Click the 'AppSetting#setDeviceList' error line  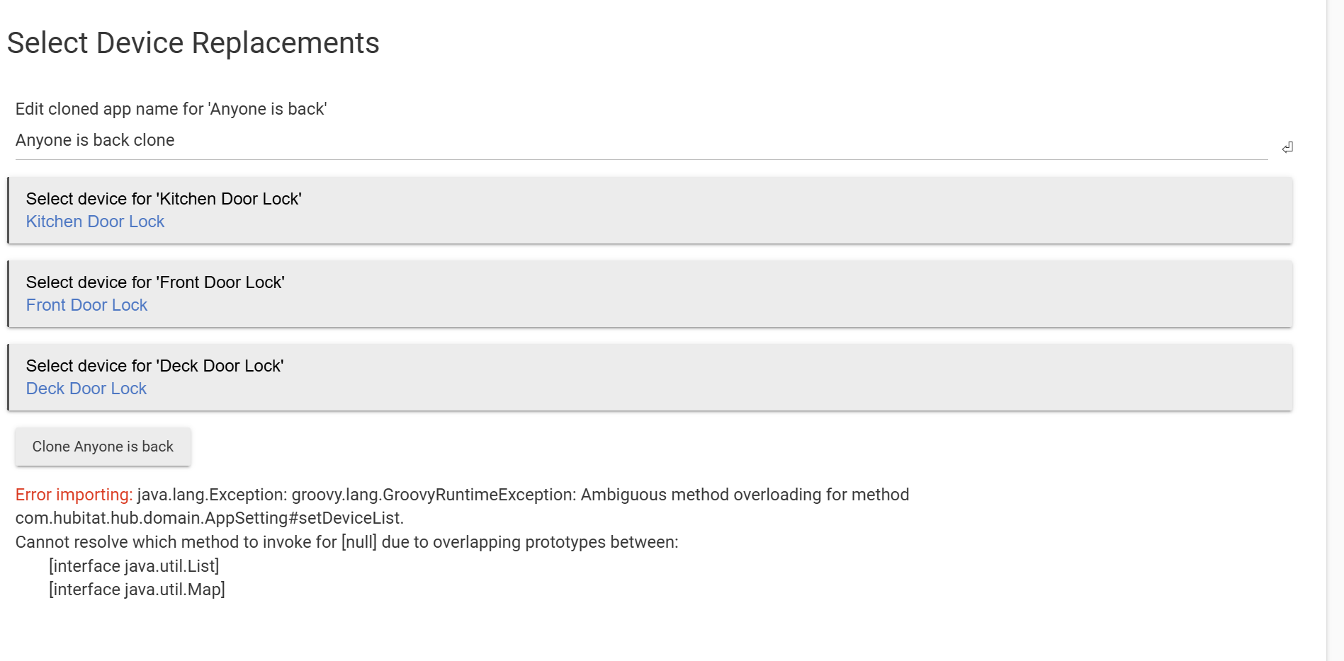tap(209, 518)
